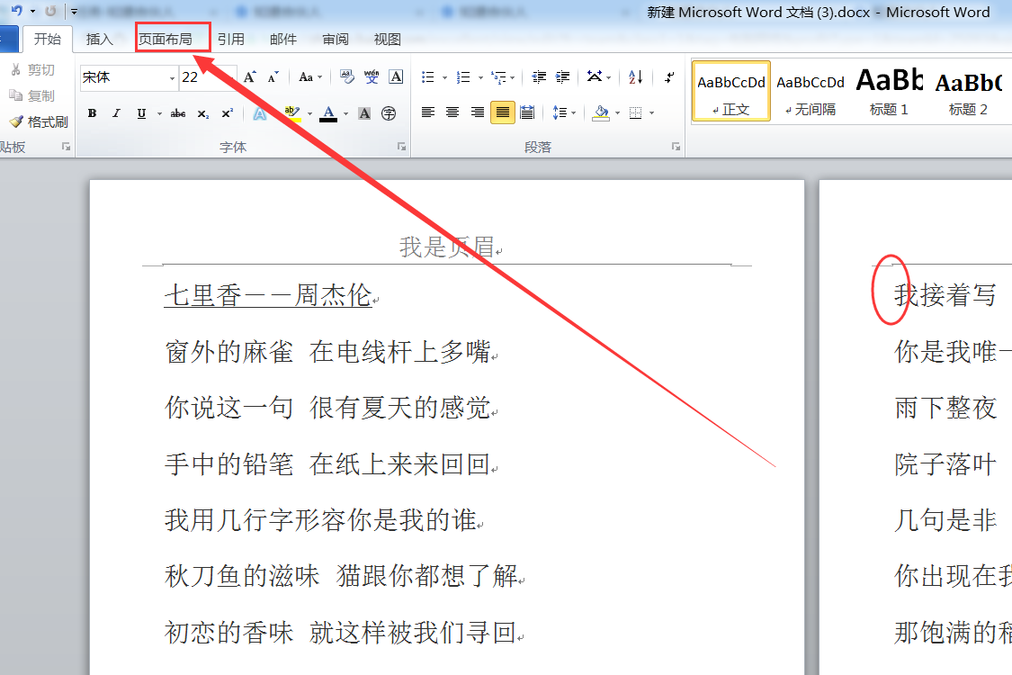
Task: Click the grow font size icon
Action: (x=250, y=77)
